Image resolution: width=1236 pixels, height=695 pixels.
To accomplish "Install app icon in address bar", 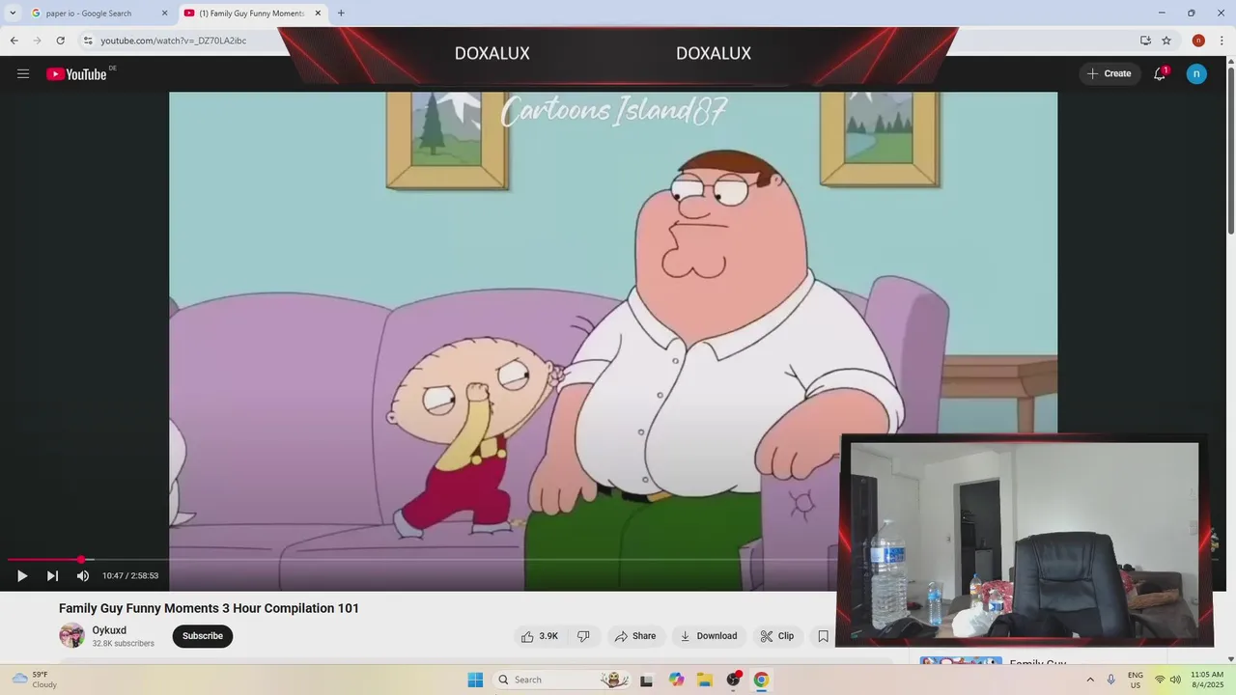I will tap(1145, 41).
